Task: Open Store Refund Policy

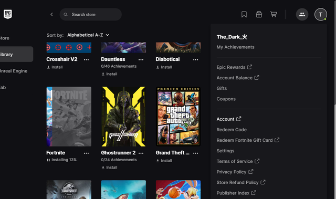Action: click(x=241, y=182)
